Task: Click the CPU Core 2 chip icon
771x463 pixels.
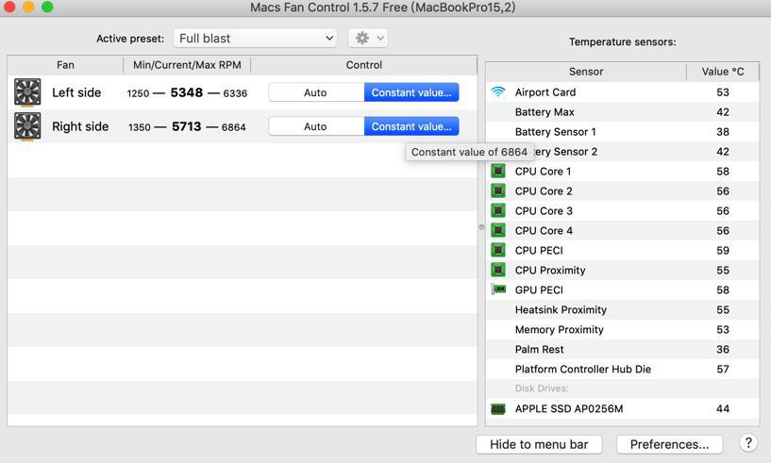Action: point(498,190)
